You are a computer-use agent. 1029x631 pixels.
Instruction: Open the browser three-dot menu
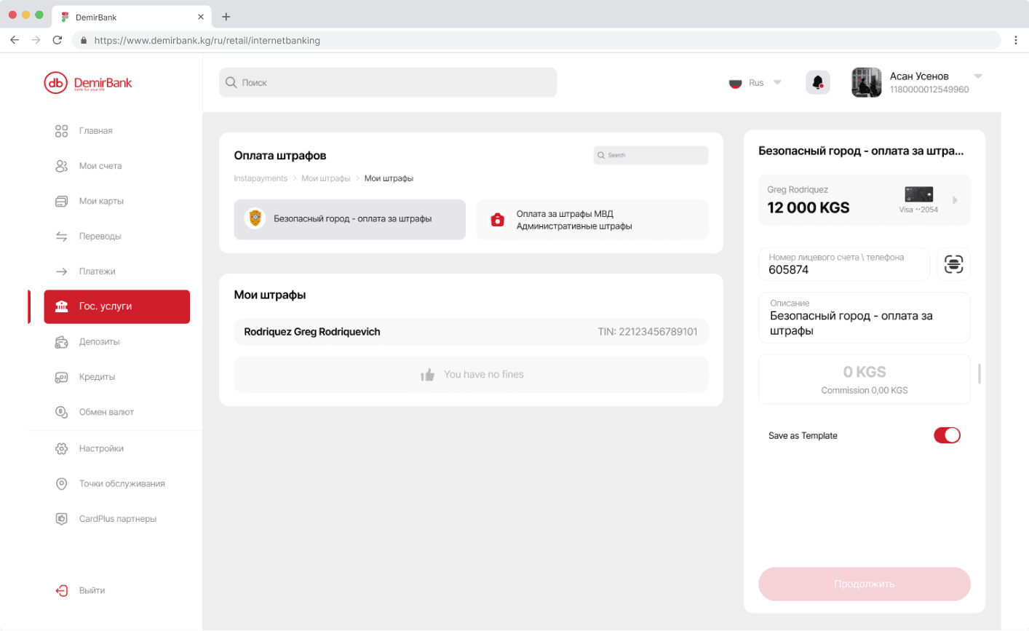pyautogui.click(x=1016, y=40)
